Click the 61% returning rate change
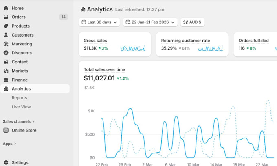Screen dimensions: 277x166 click(x=184, y=48)
